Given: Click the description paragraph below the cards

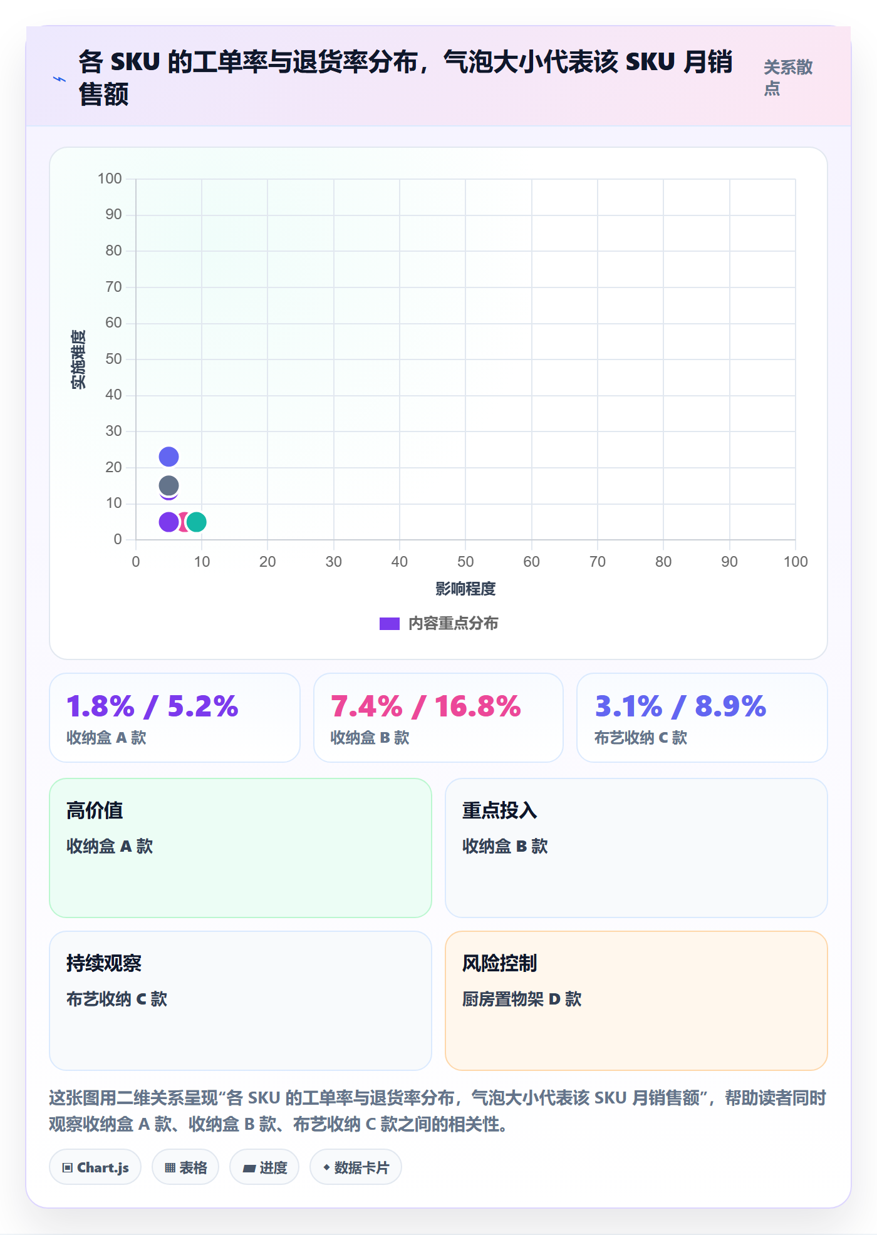Looking at the screenshot, I should pyautogui.click(x=438, y=1111).
